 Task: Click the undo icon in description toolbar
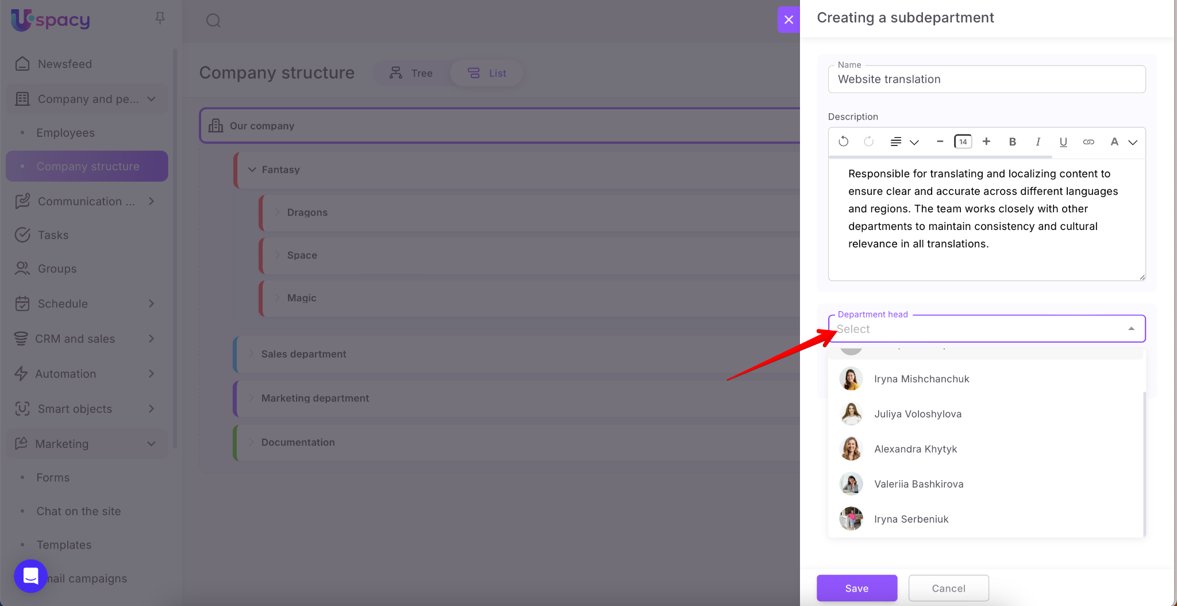tap(843, 141)
